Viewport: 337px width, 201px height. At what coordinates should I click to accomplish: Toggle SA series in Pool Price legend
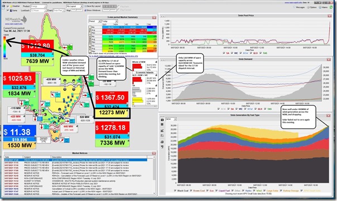pos(224,53)
